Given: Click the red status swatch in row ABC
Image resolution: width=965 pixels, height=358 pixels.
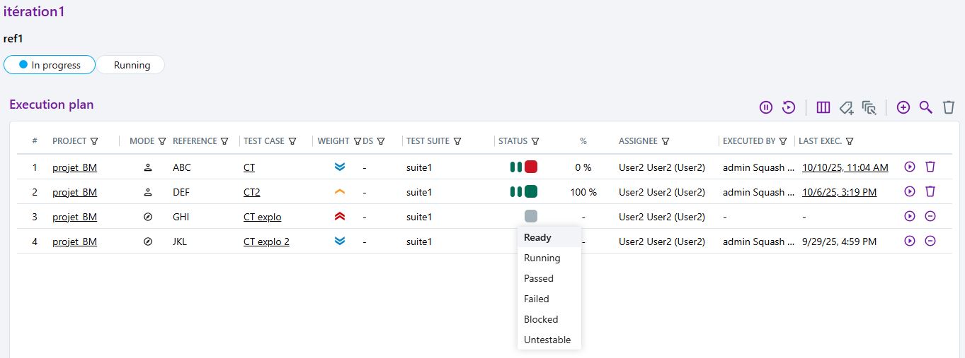Looking at the screenshot, I should [531, 167].
